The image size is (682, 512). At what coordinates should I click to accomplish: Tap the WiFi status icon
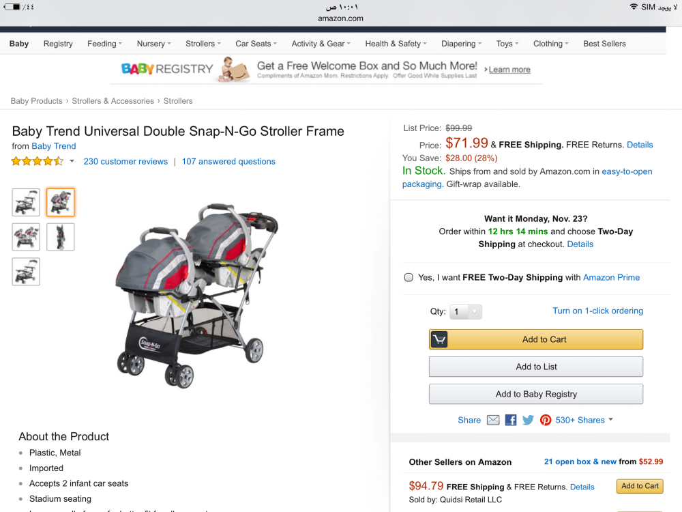[x=634, y=7]
